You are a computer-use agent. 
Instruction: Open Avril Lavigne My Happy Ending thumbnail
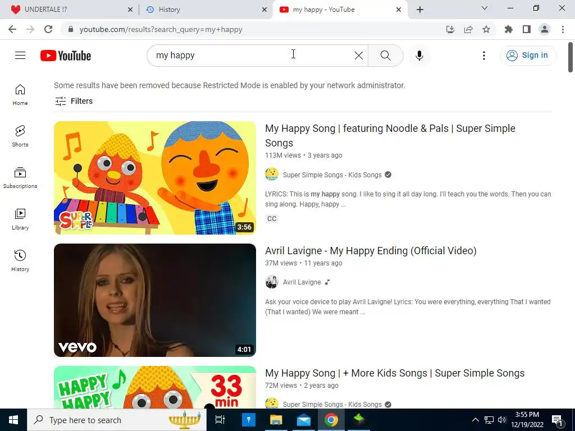(x=155, y=300)
